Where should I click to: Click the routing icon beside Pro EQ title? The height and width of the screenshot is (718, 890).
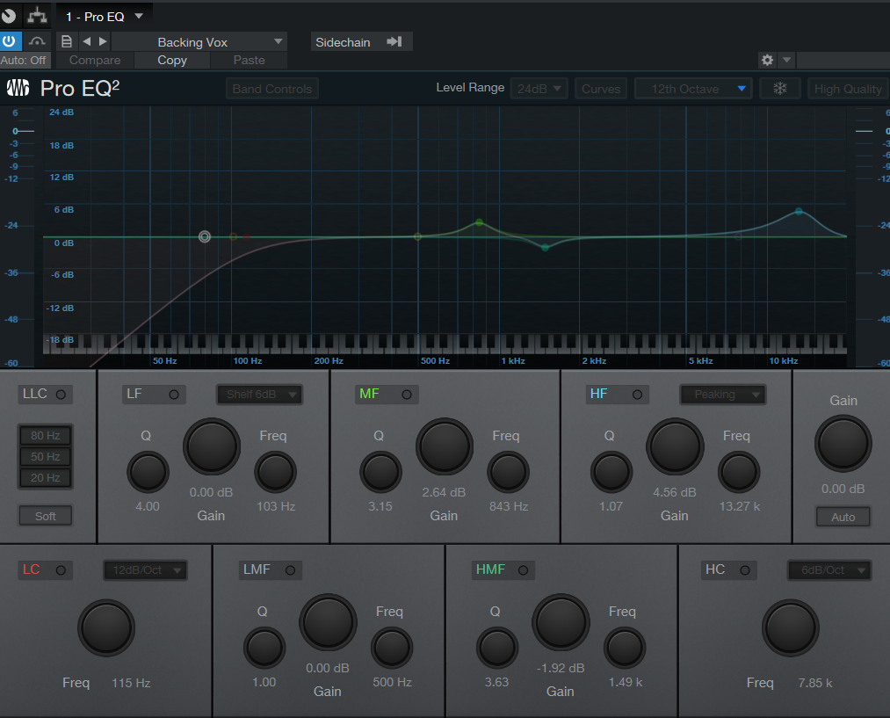pyautogui.click(x=38, y=15)
